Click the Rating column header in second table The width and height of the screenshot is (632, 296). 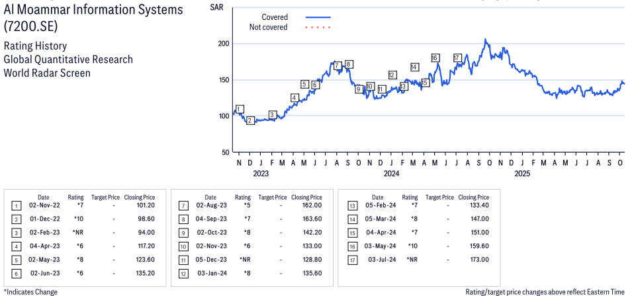(x=243, y=197)
